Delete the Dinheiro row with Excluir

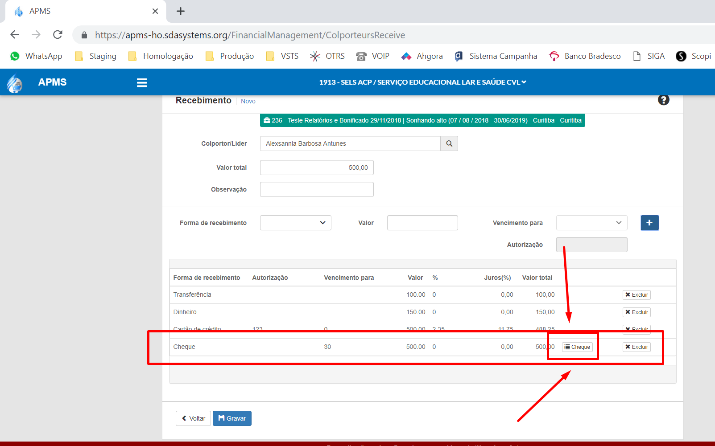click(x=636, y=312)
